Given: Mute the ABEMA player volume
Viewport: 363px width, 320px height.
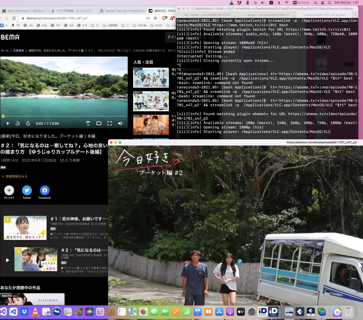Looking at the screenshot, I should (120, 123).
